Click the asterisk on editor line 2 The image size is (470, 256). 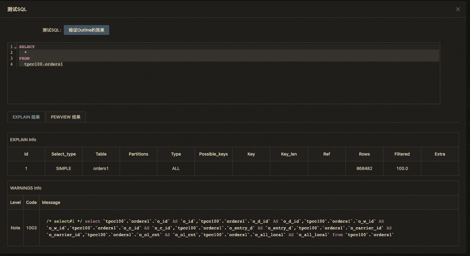pyautogui.click(x=26, y=53)
